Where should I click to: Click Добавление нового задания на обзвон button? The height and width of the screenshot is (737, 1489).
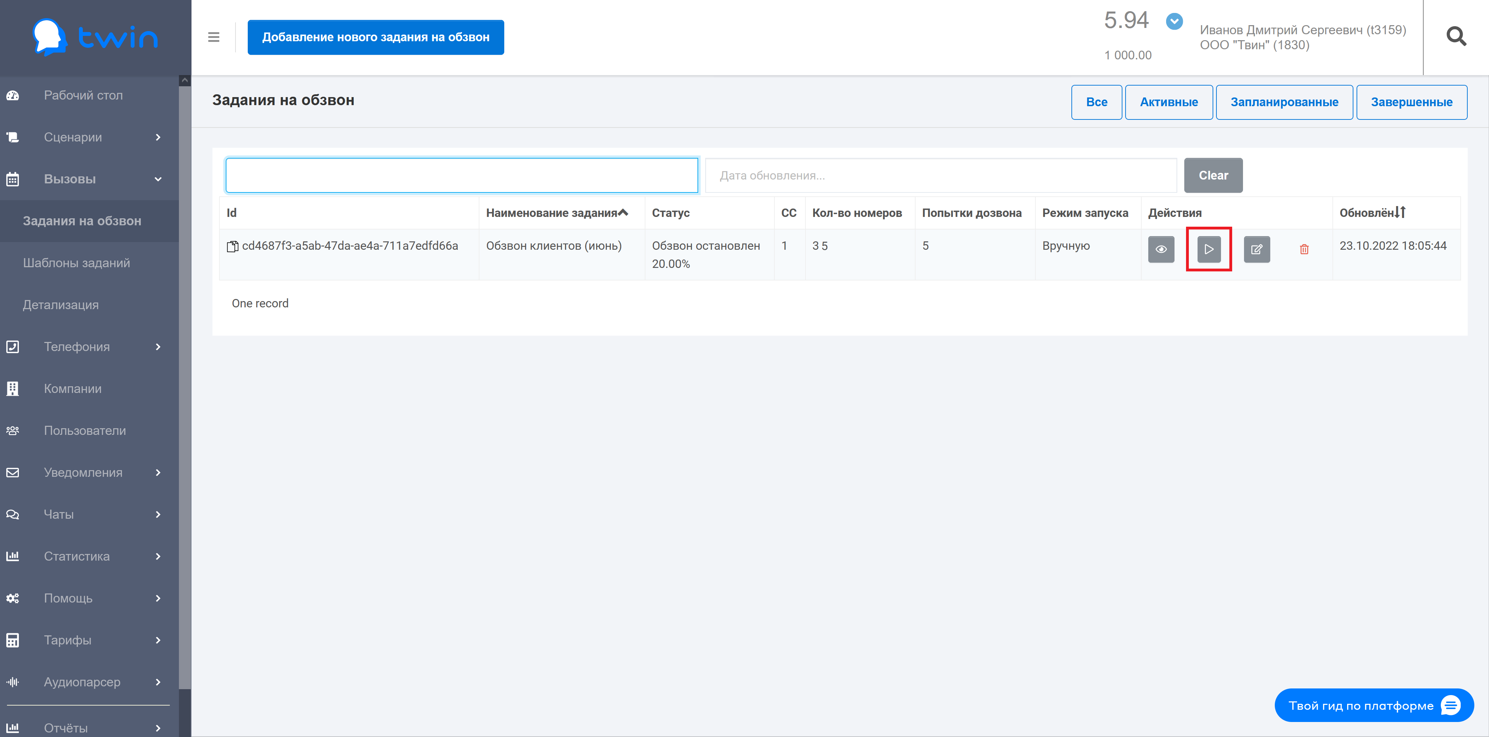376,37
